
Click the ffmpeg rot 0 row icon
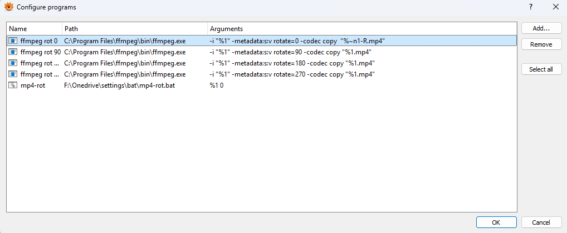click(x=13, y=40)
